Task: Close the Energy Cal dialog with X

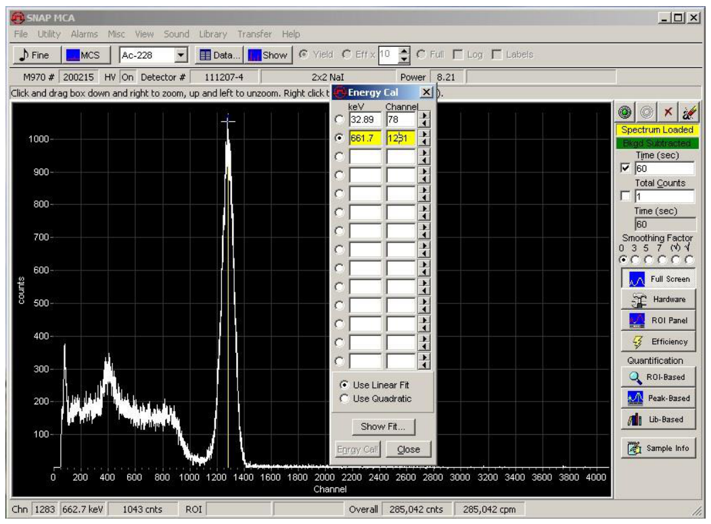Action: pyautogui.click(x=426, y=93)
